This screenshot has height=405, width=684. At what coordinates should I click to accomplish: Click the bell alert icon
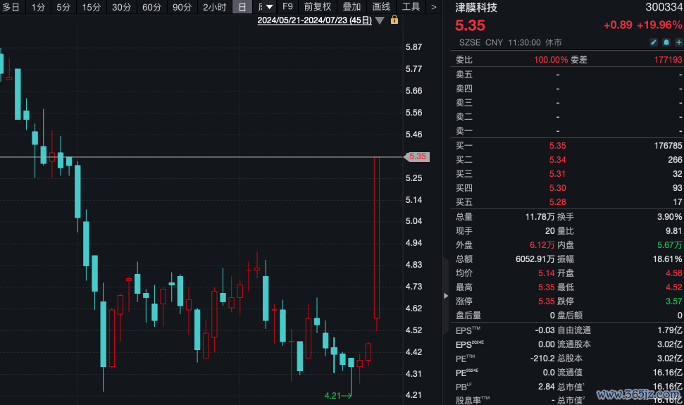click(666, 42)
